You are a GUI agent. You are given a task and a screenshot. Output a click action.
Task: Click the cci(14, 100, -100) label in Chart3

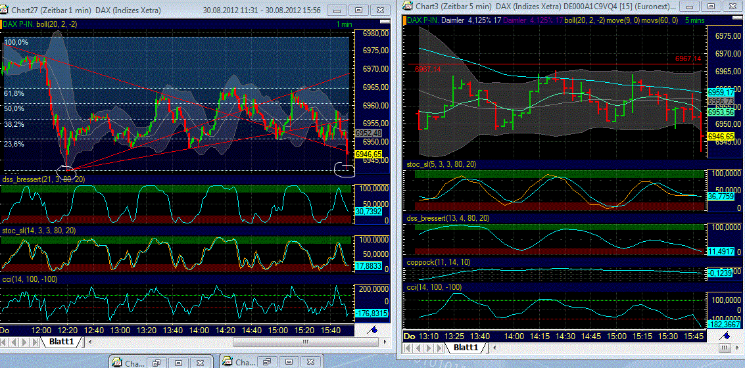tap(435, 287)
